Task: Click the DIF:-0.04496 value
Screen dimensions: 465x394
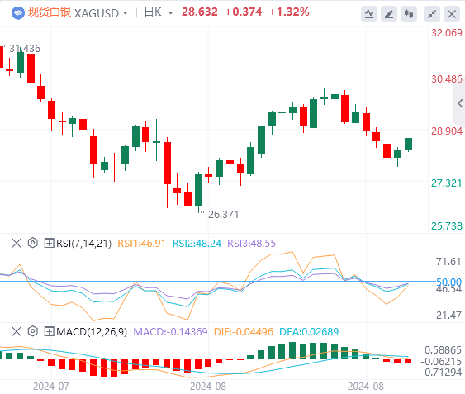Action: click(244, 331)
